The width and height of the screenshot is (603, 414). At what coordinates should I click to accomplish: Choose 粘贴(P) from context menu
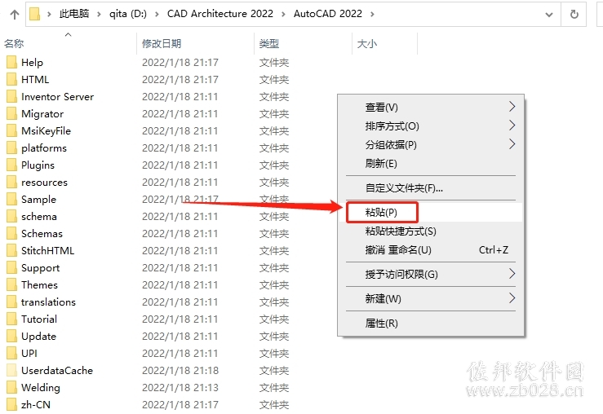coord(431,213)
